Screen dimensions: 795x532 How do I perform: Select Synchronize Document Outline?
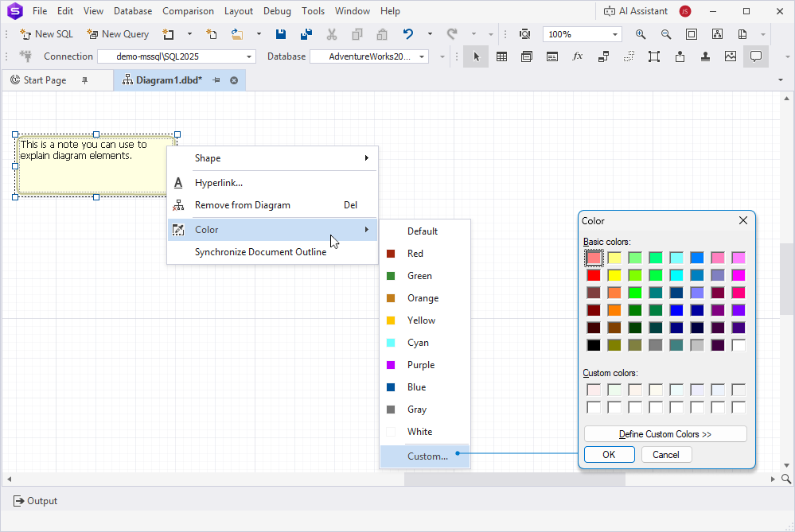click(x=273, y=252)
